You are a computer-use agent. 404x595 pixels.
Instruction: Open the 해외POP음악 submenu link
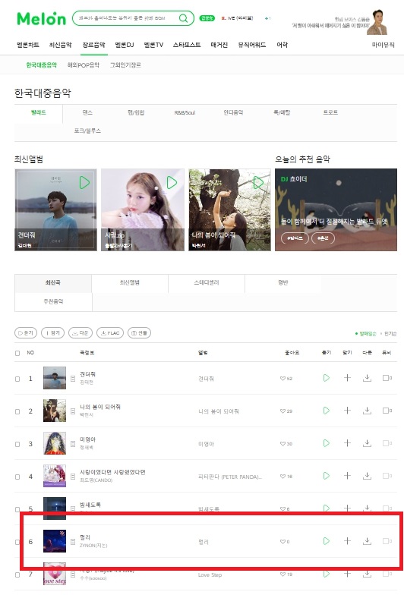[84, 65]
